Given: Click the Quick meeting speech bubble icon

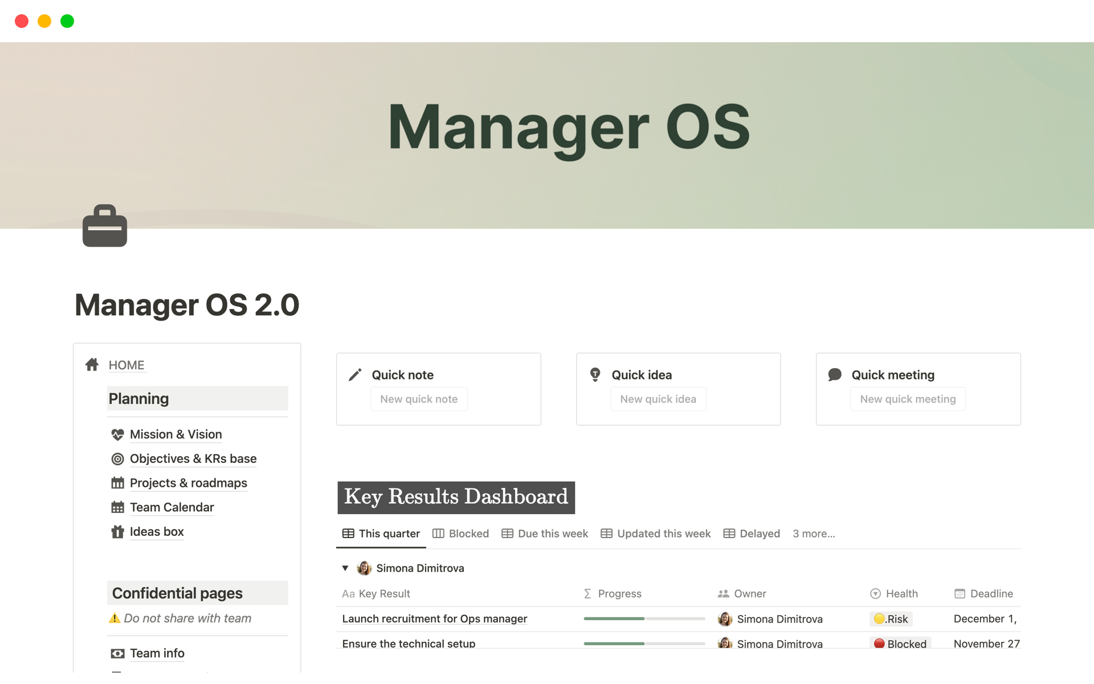Looking at the screenshot, I should tap(834, 374).
